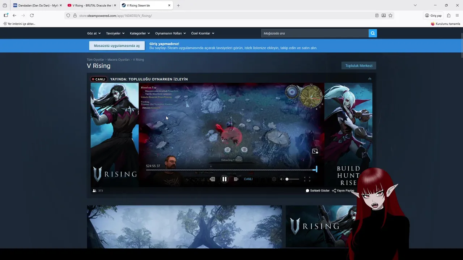The width and height of the screenshot is (463, 260).
Task: Click the tracking protection shield icon
Action: point(68,16)
